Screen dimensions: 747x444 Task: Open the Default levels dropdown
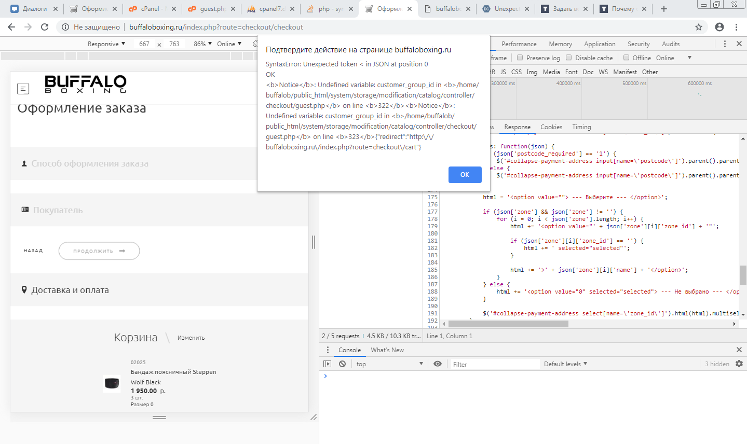point(565,364)
